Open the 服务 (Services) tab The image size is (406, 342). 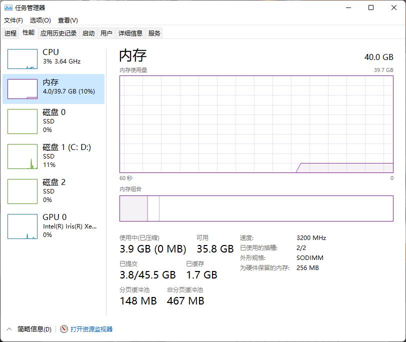tap(153, 33)
